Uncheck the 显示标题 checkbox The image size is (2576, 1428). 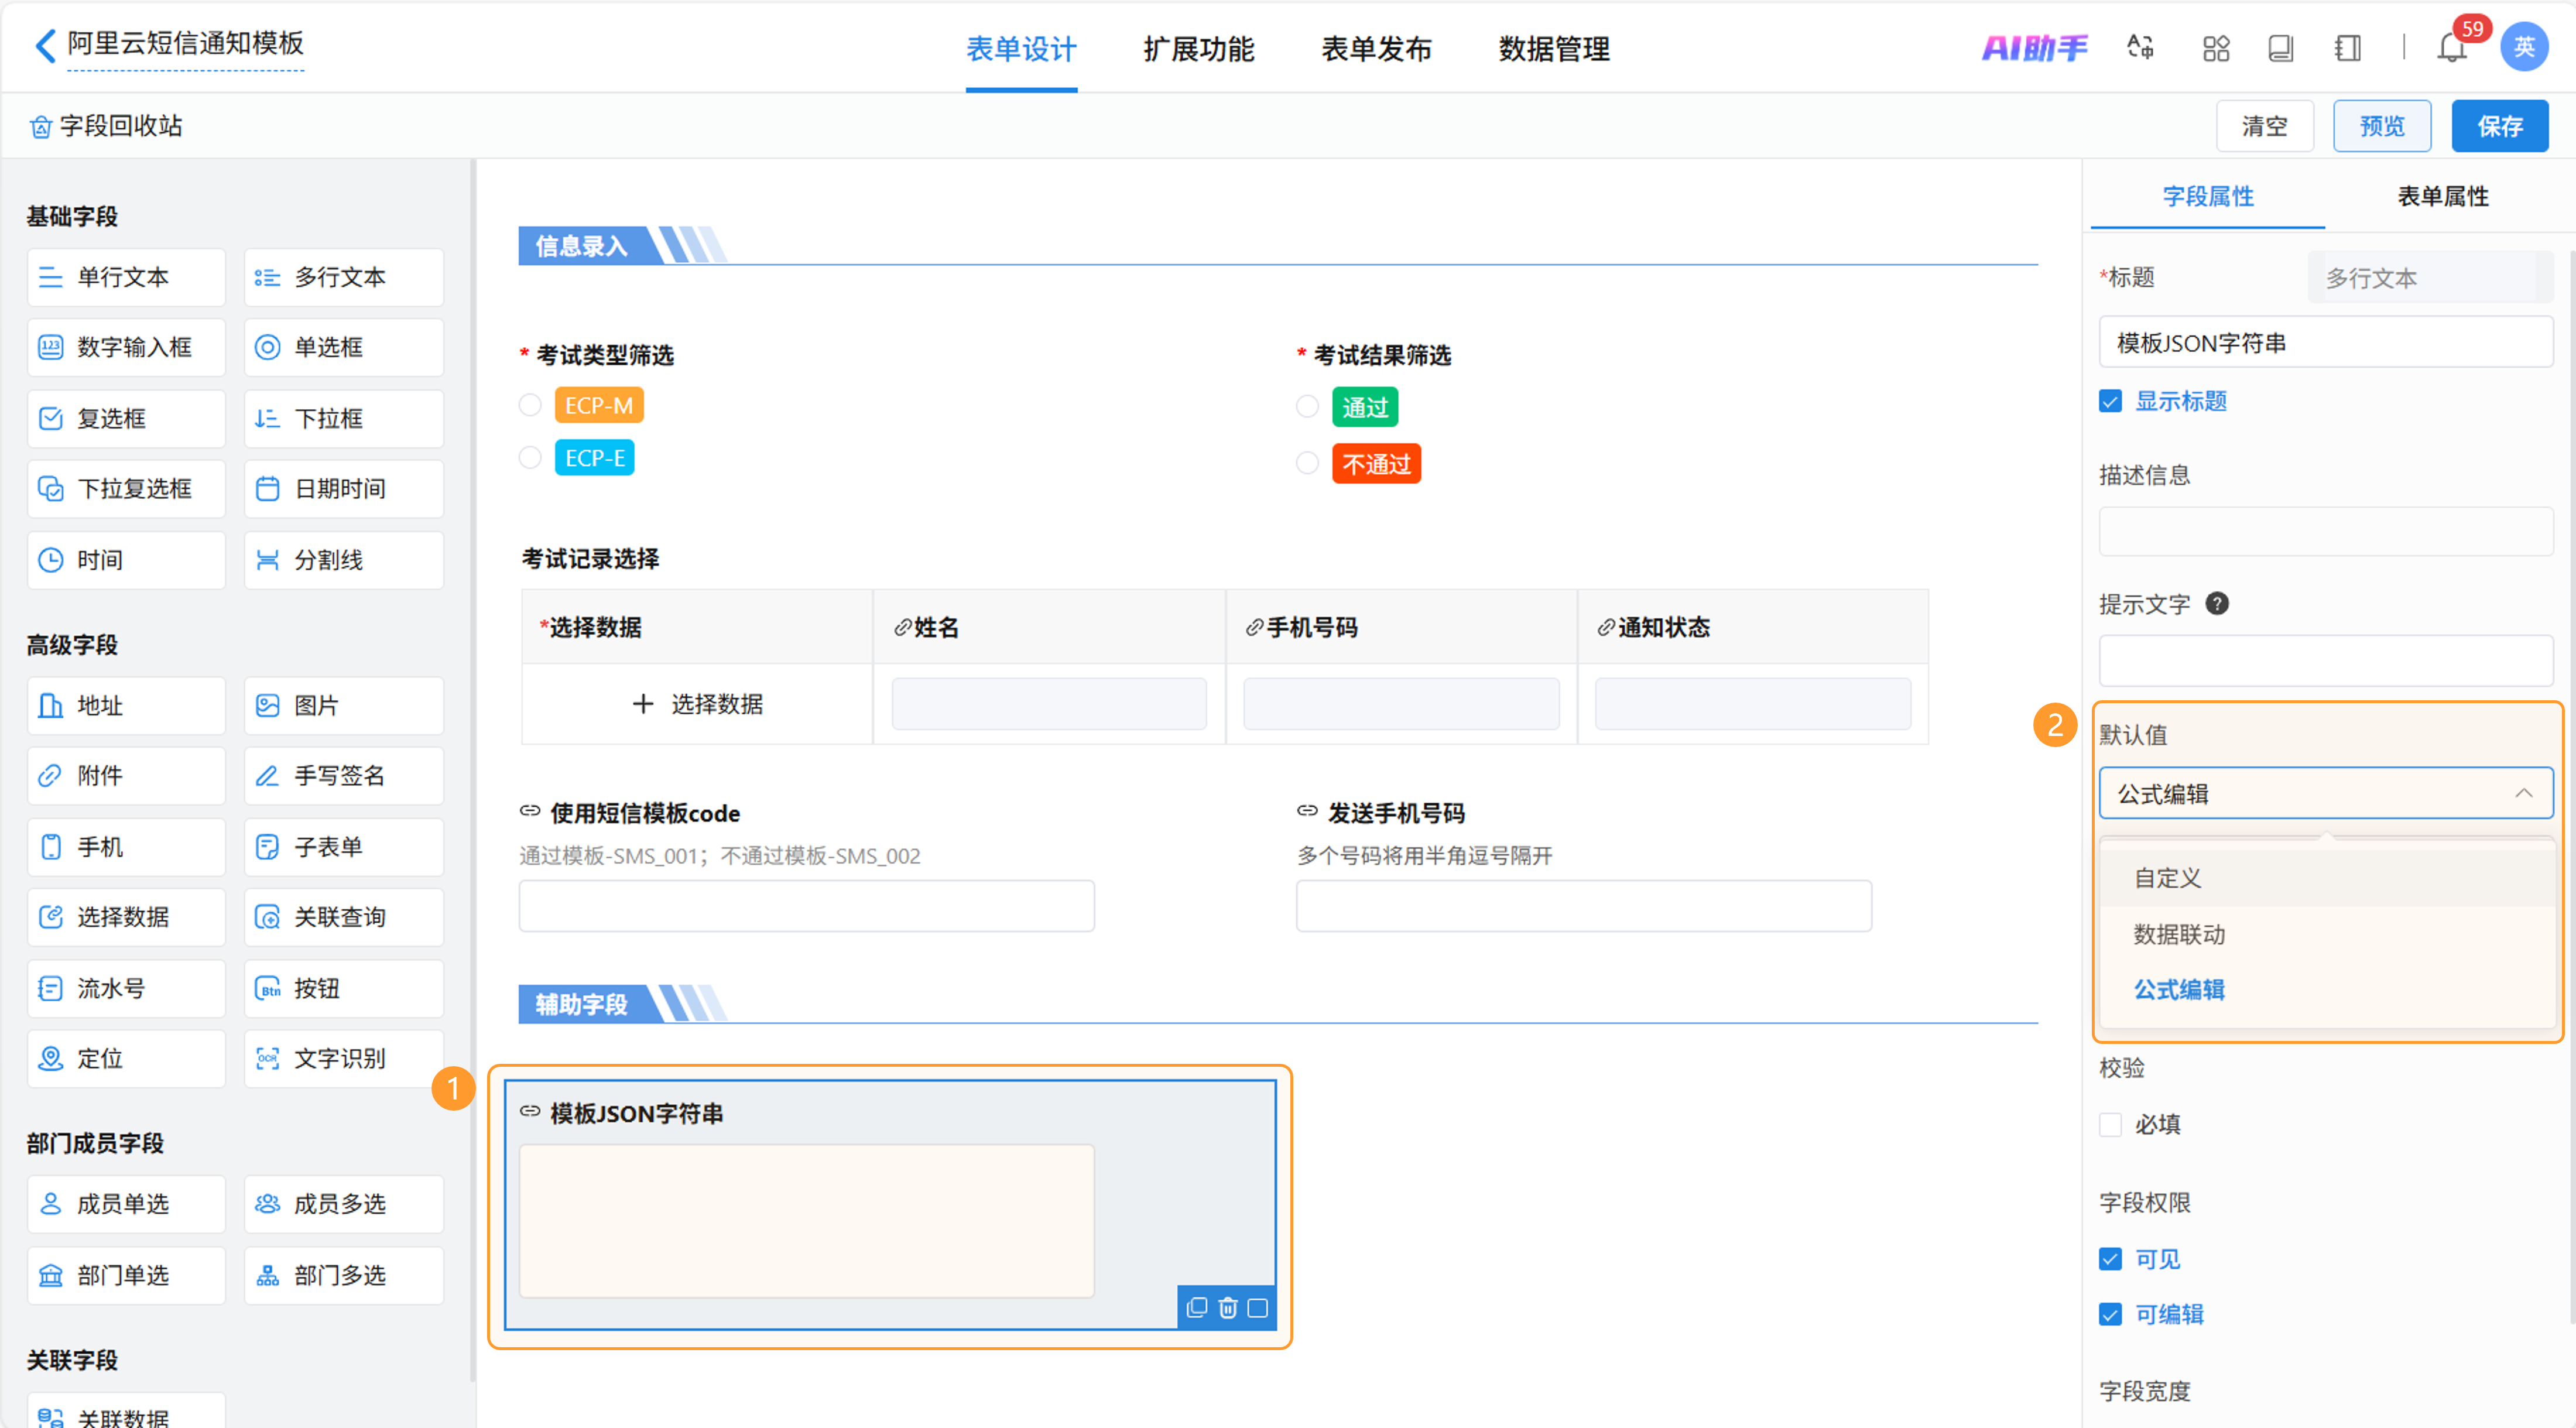pos(2110,401)
